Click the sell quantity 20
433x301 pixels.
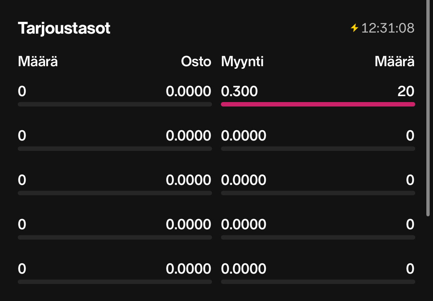click(406, 91)
